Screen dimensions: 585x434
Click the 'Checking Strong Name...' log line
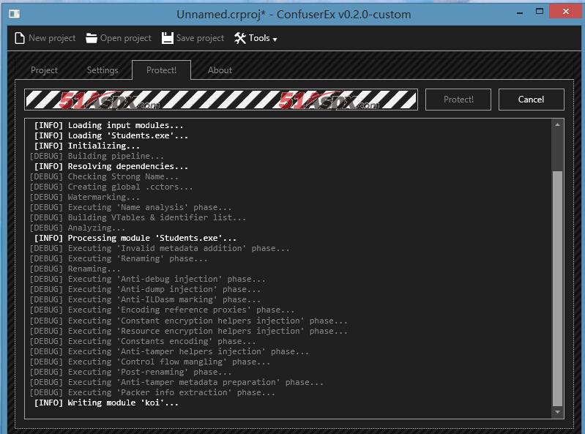(104, 176)
